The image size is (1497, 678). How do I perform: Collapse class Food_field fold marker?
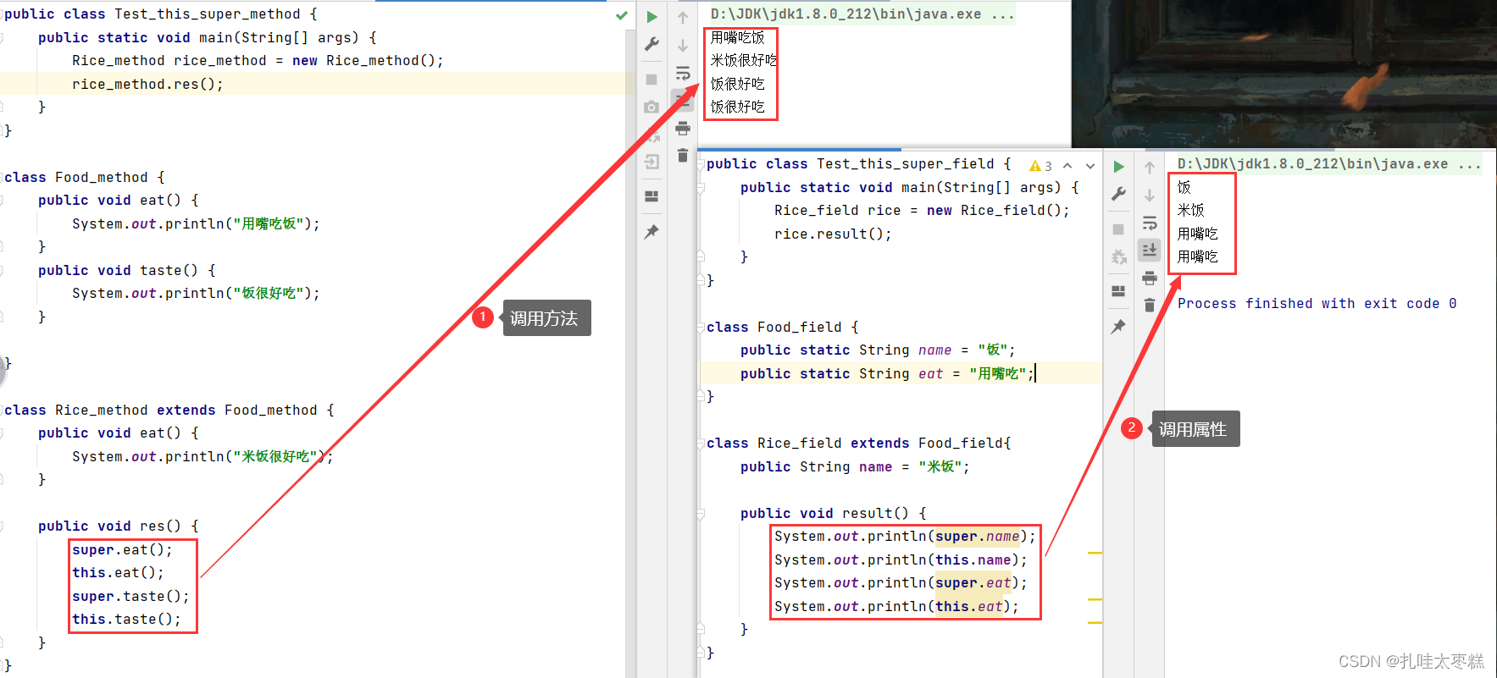click(701, 327)
